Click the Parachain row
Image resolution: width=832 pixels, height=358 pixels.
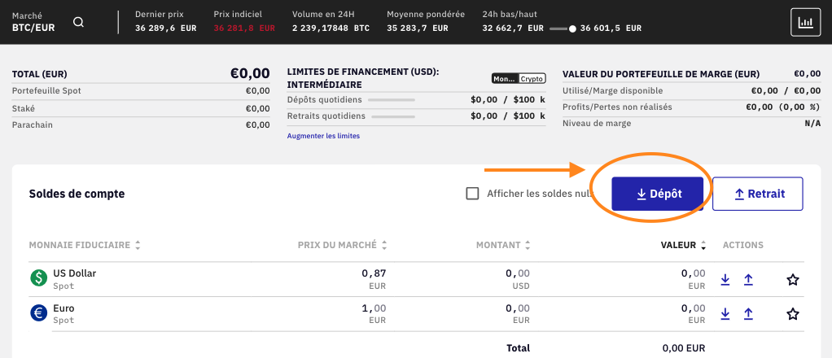click(141, 125)
